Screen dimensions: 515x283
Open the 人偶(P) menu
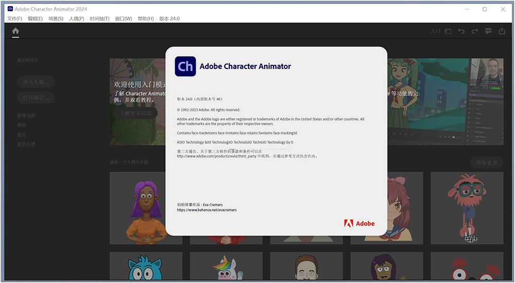click(77, 19)
